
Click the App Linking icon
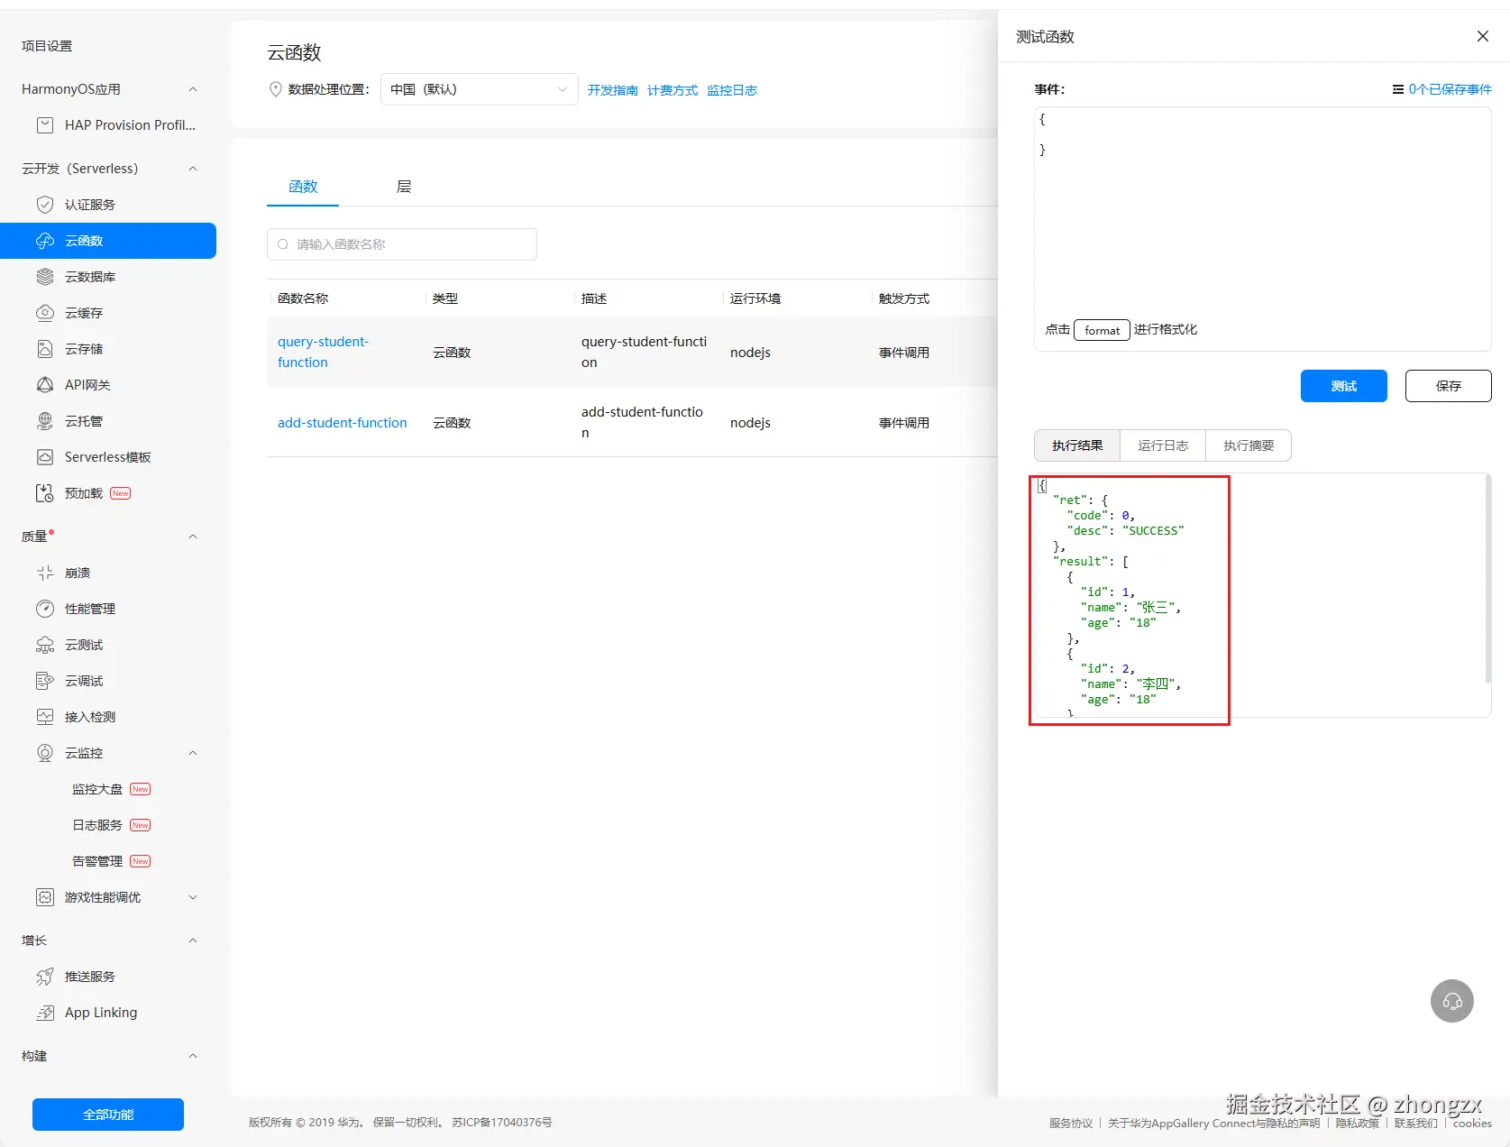click(x=45, y=1013)
